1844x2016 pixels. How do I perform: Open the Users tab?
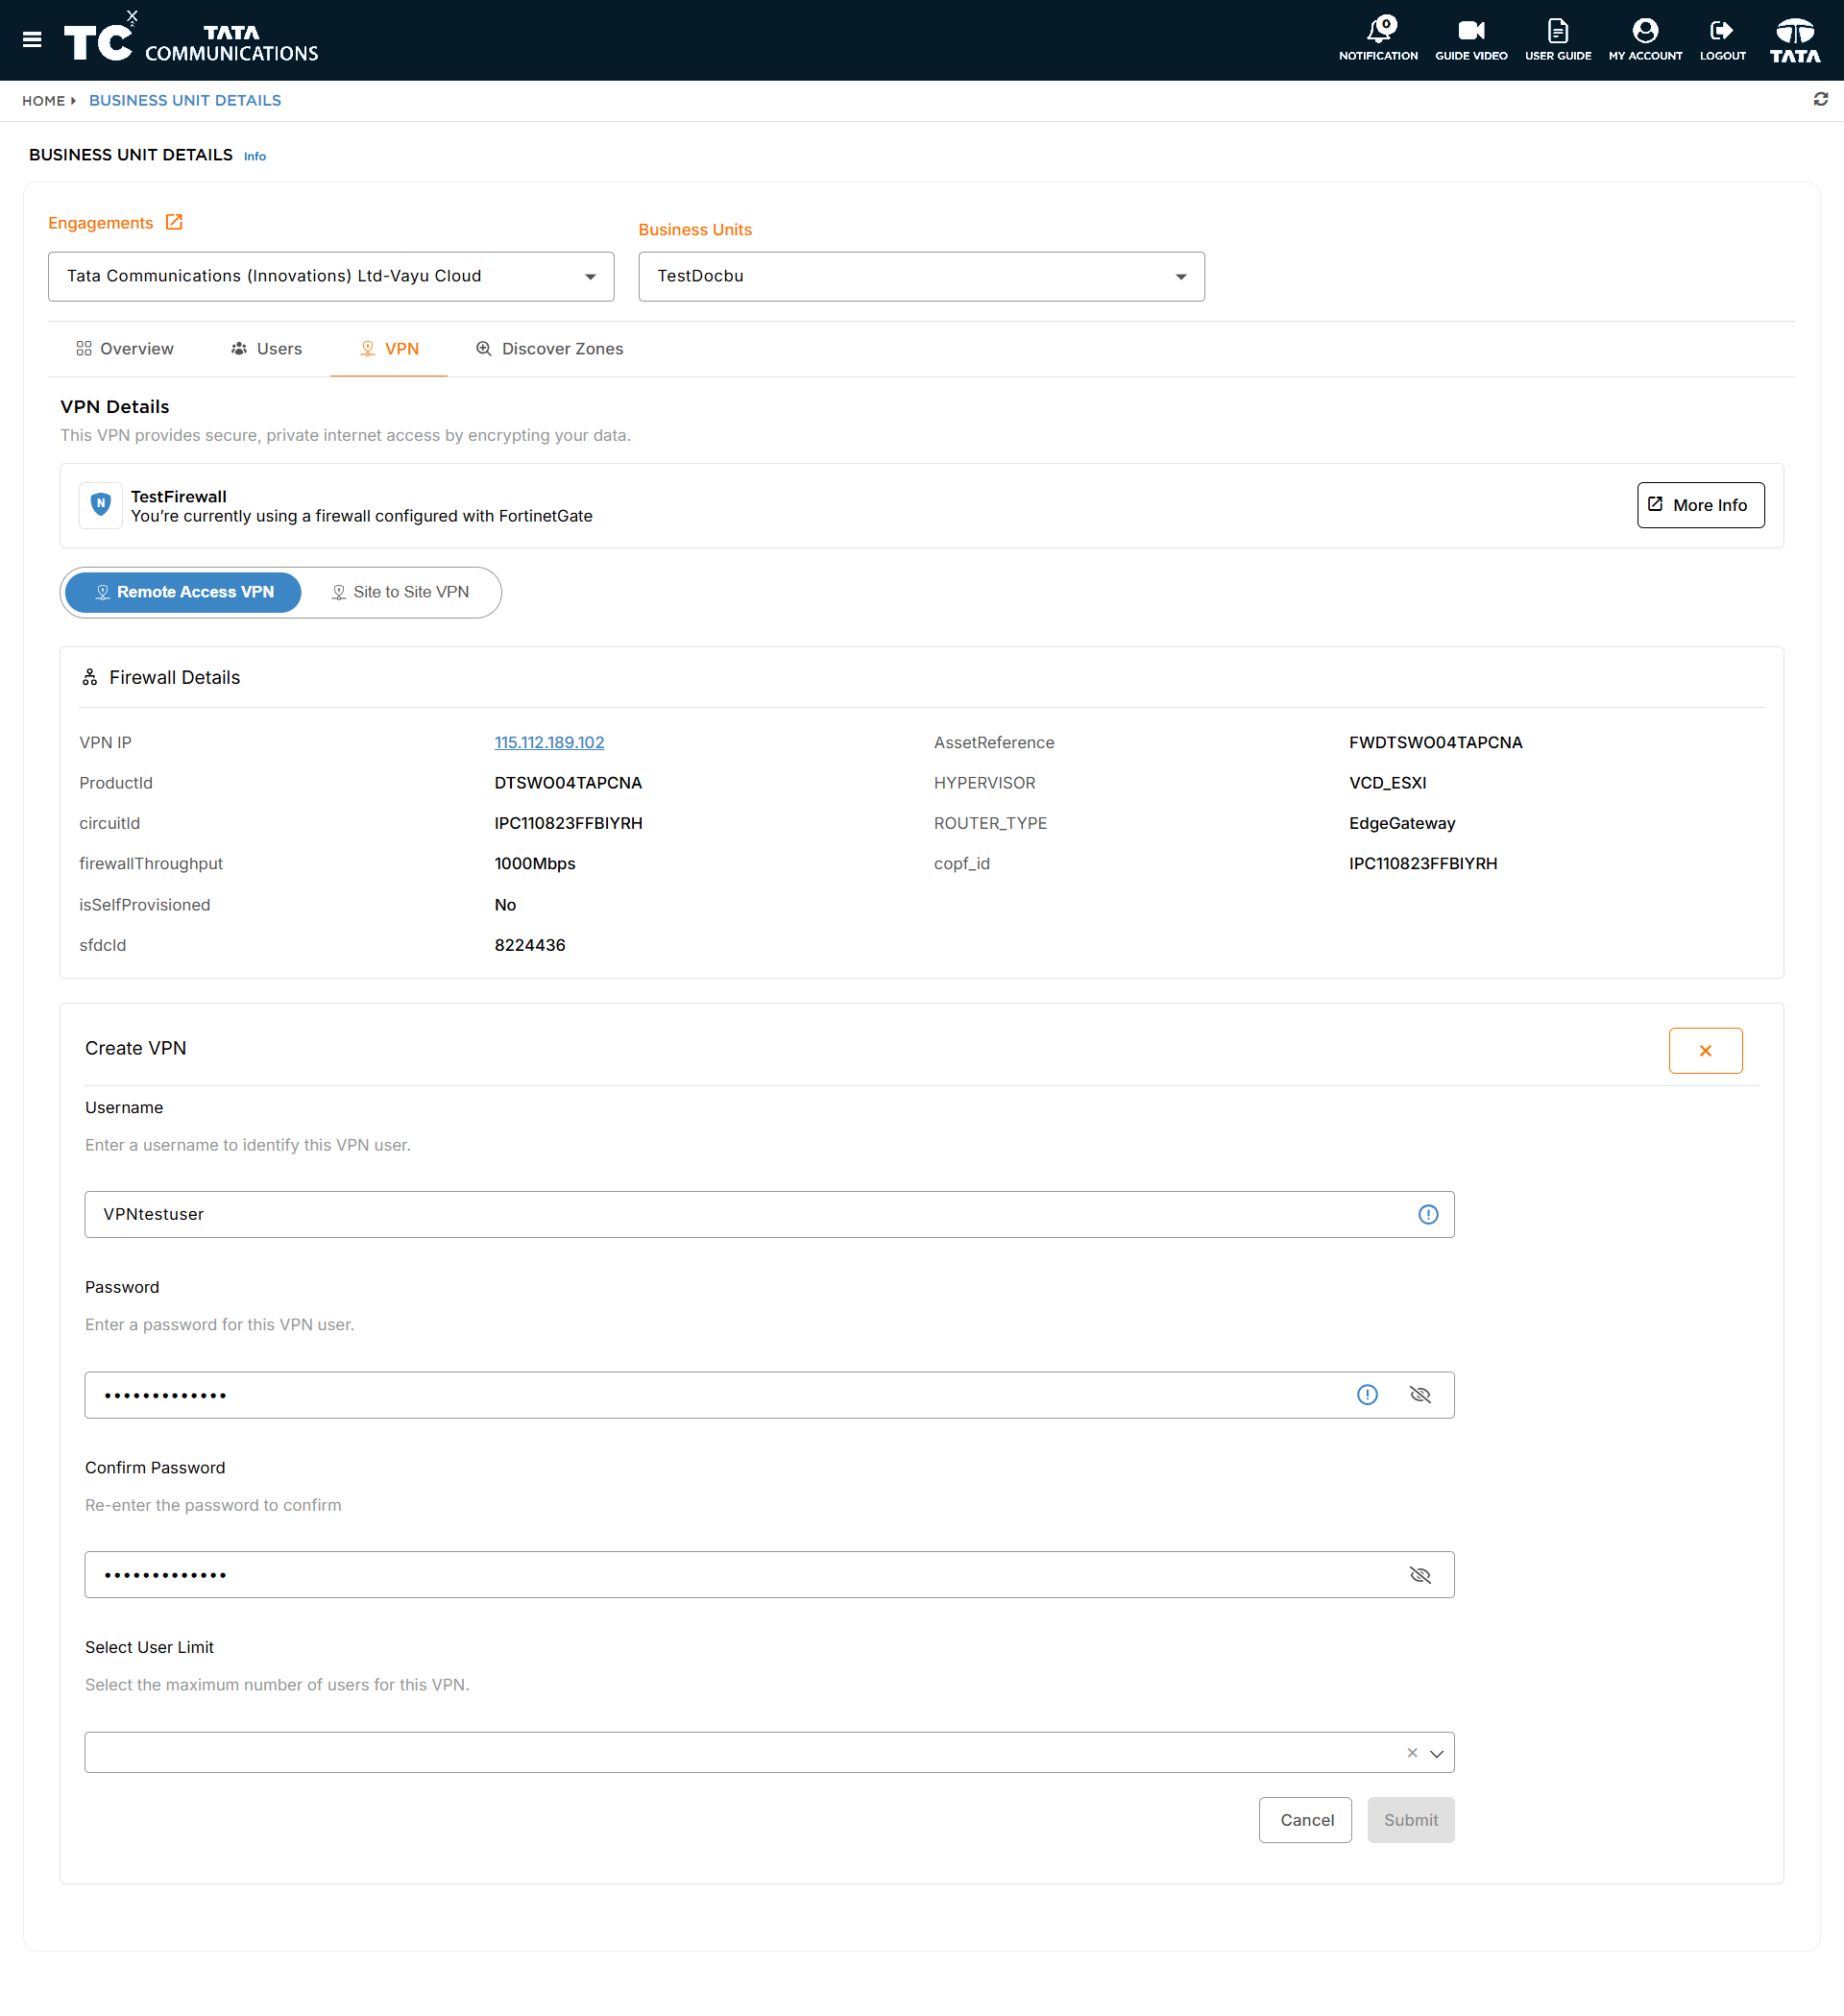coord(266,349)
